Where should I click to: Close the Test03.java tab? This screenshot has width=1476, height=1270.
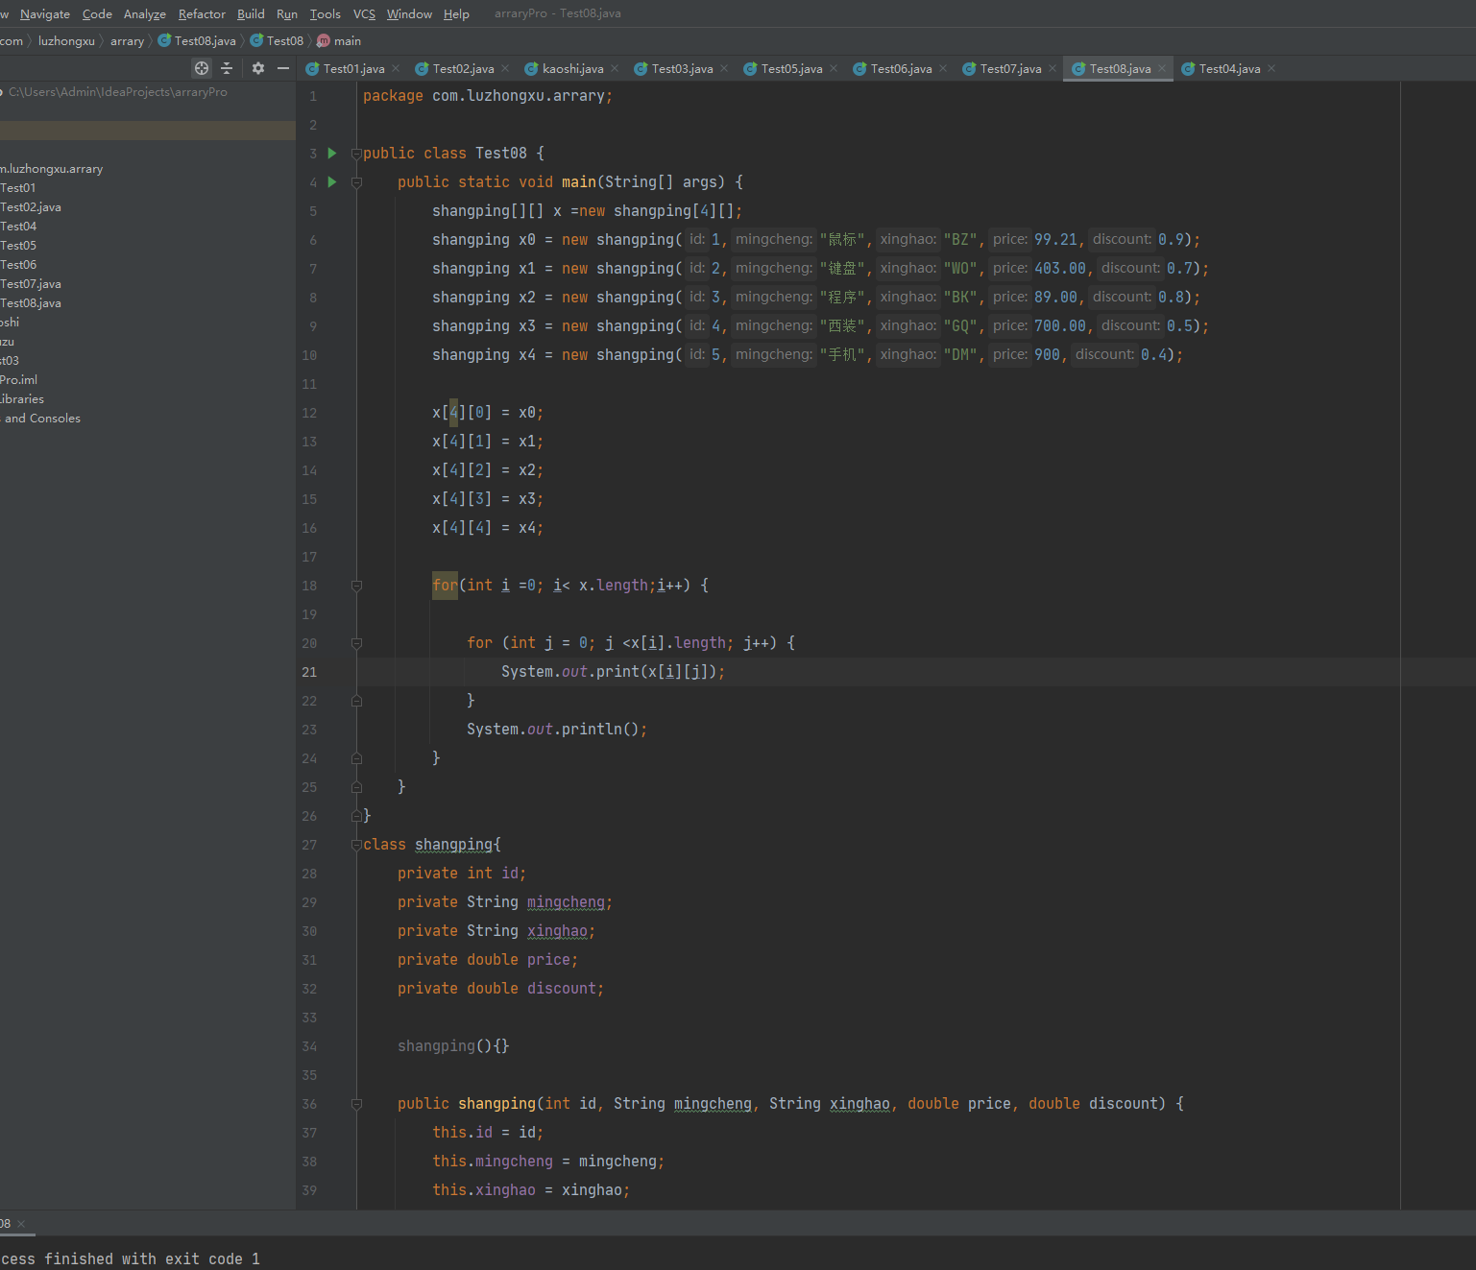724,68
